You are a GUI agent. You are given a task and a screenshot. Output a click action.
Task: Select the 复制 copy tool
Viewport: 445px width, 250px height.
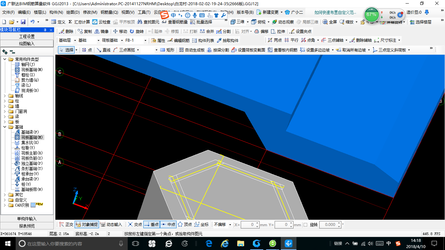(x=85, y=32)
